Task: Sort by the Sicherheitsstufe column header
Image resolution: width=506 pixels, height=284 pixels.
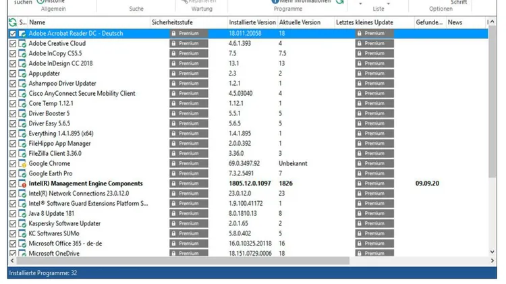Action: (189, 22)
